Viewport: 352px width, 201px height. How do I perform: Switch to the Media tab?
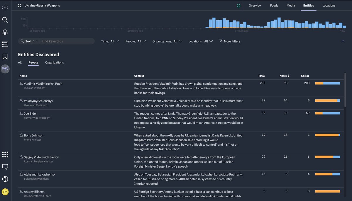pyautogui.click(x=291, y=6)
